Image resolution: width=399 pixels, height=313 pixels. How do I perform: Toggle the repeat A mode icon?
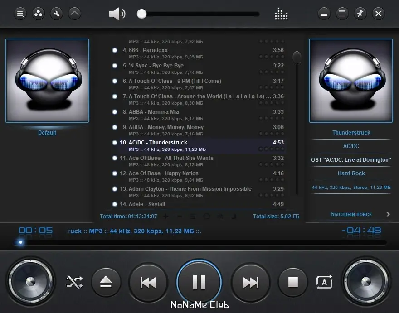click(324, 282)
